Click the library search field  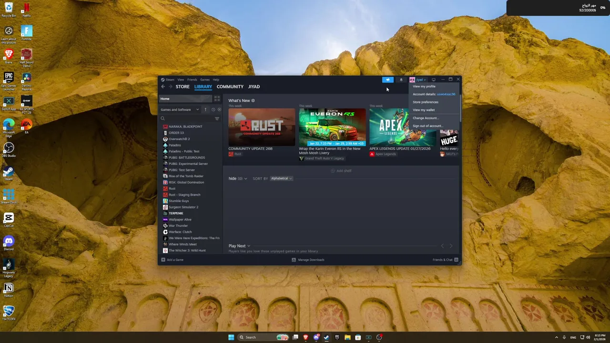[189, 119]
